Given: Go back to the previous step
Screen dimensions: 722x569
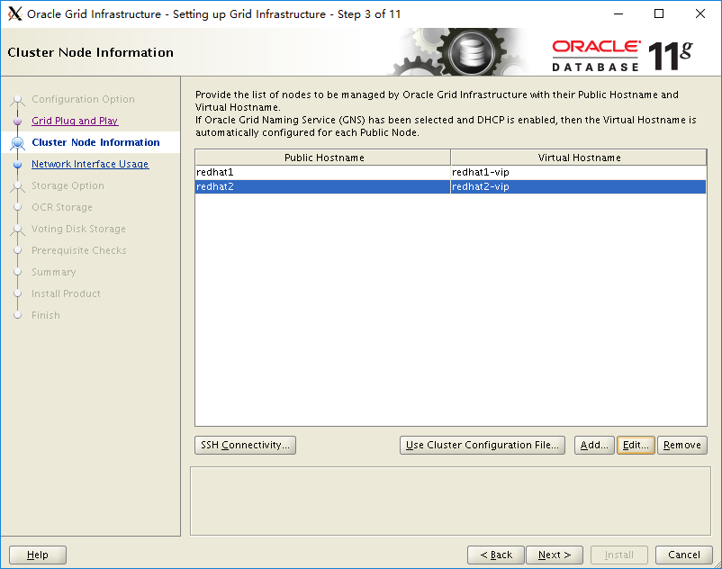Looking at the screenshot, I should [496, 555].
